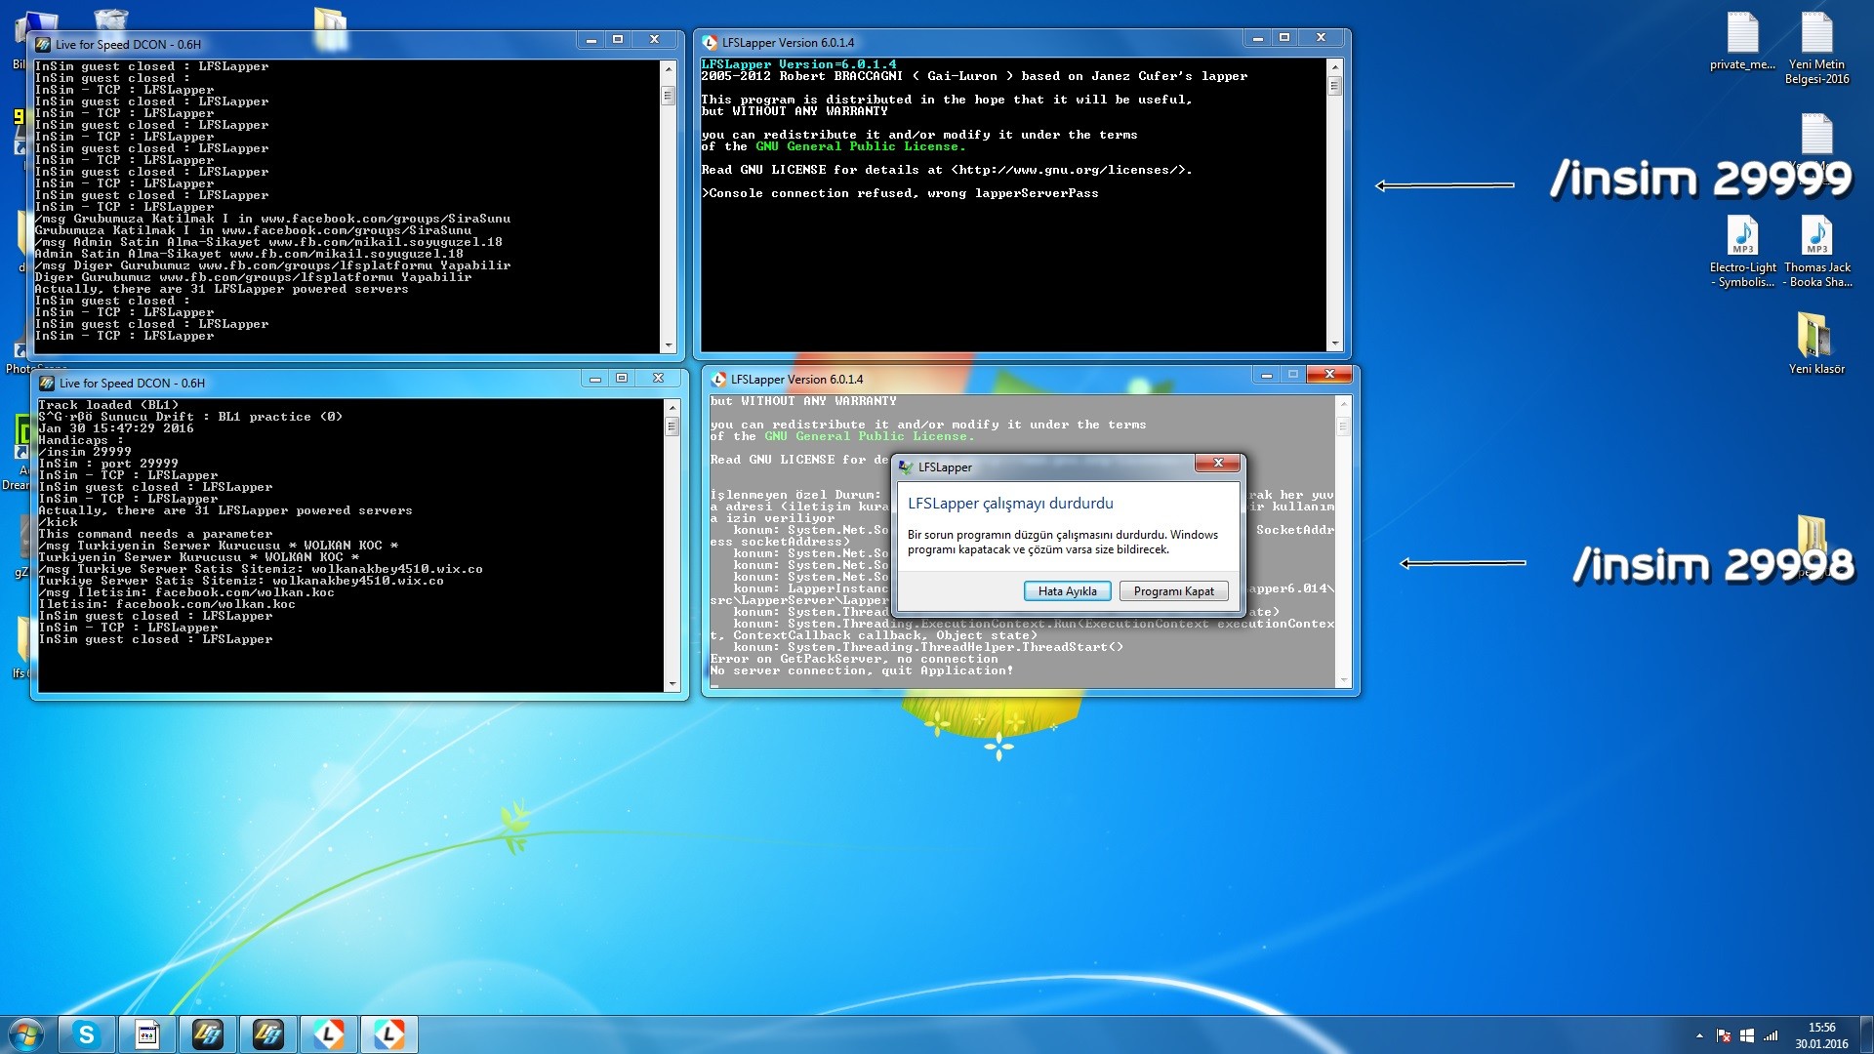Click 'No server connection, quit Application!' line

862,670
